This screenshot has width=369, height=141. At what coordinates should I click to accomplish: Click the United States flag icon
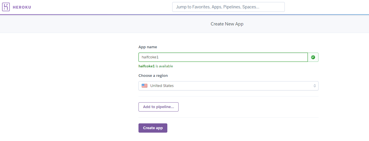point(145,86)
